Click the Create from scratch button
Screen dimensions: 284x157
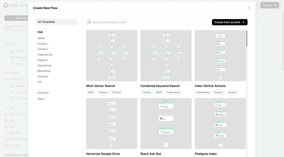[229, 22]
